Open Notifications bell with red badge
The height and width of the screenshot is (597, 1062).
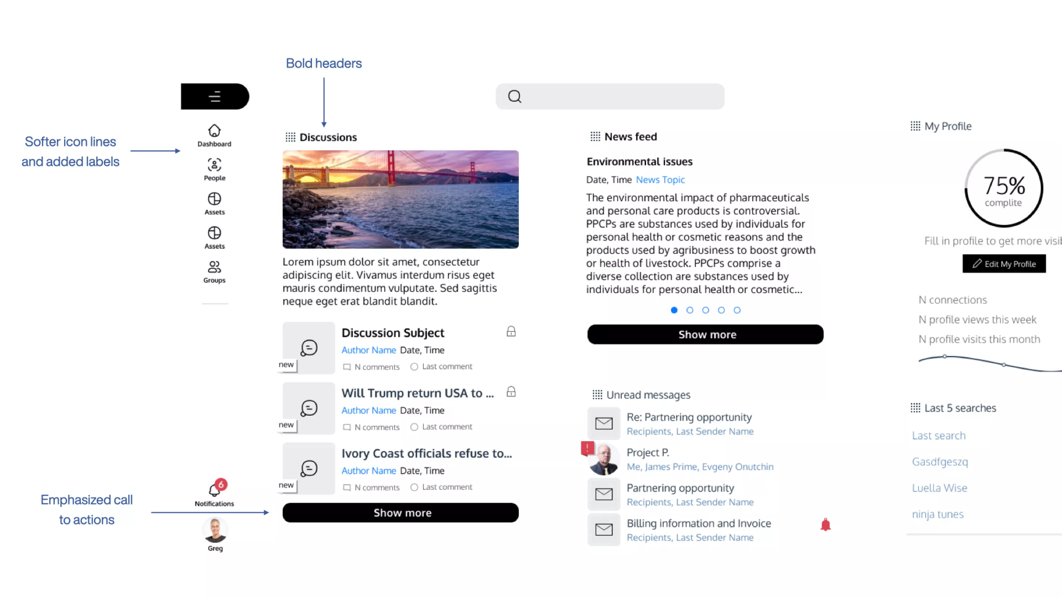215,488
